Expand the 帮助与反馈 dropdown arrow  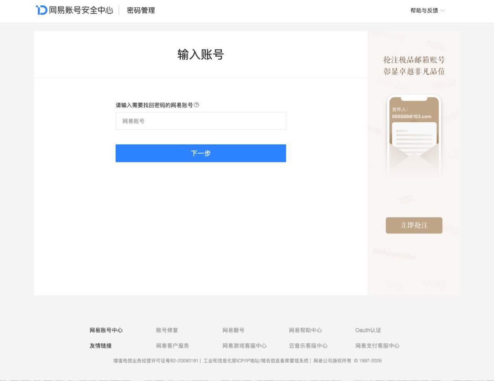coord(442,10)
